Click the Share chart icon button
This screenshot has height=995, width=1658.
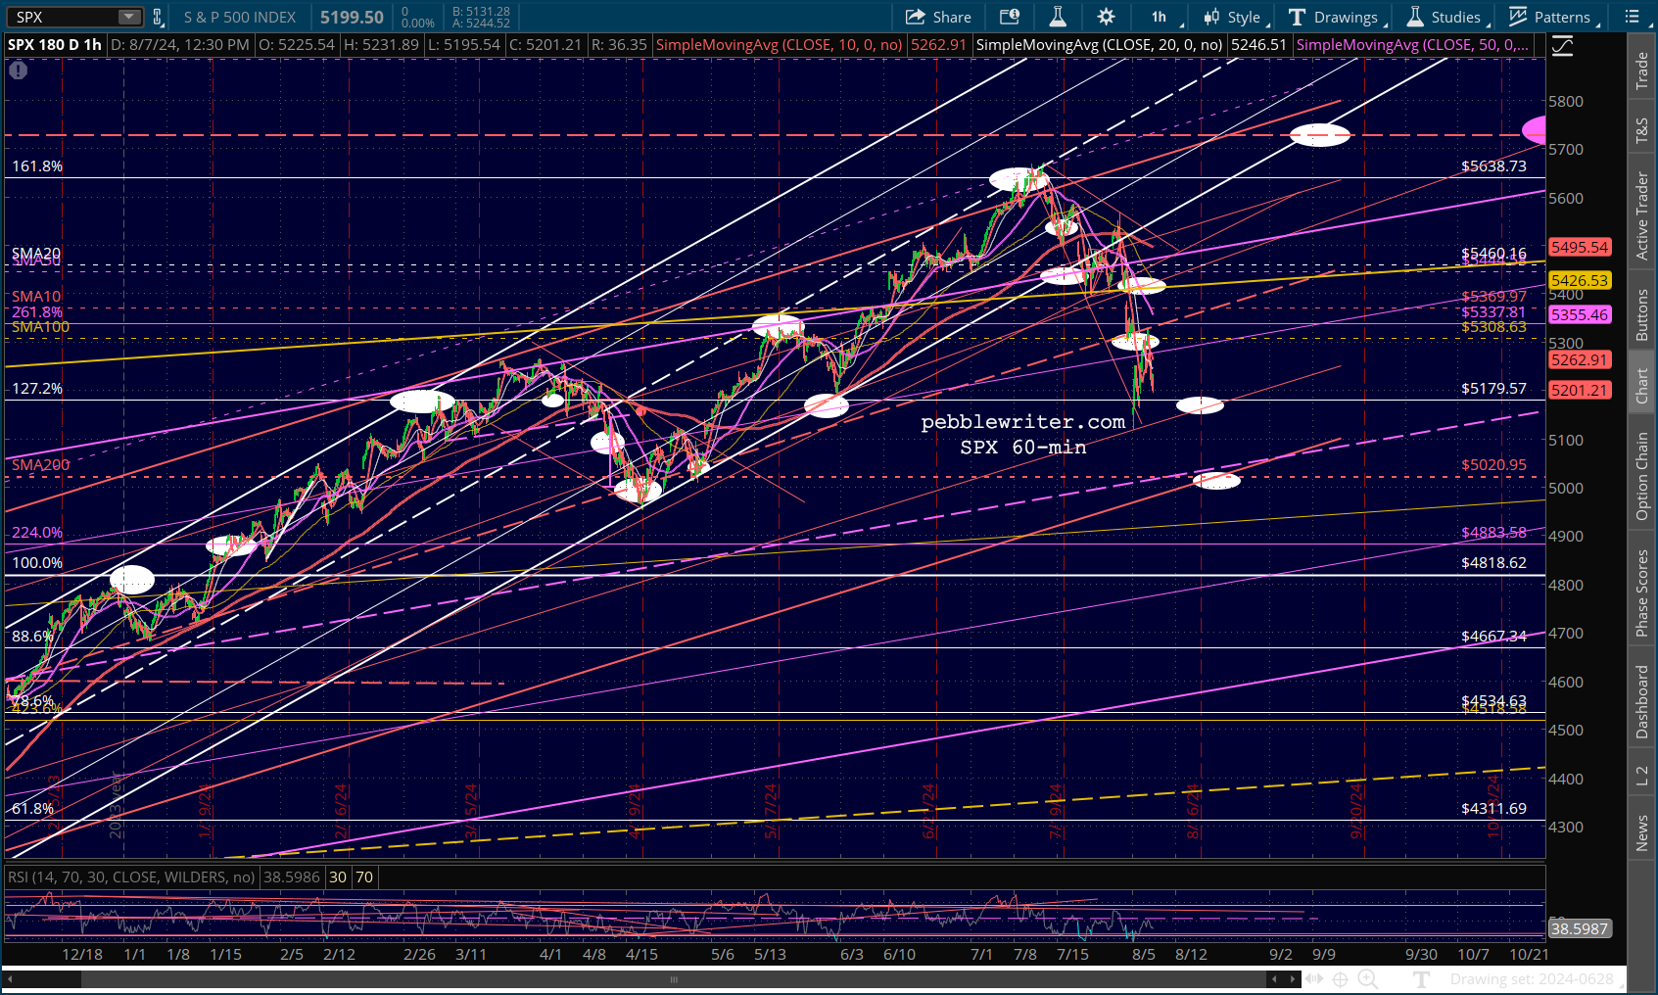pos(937,17)
